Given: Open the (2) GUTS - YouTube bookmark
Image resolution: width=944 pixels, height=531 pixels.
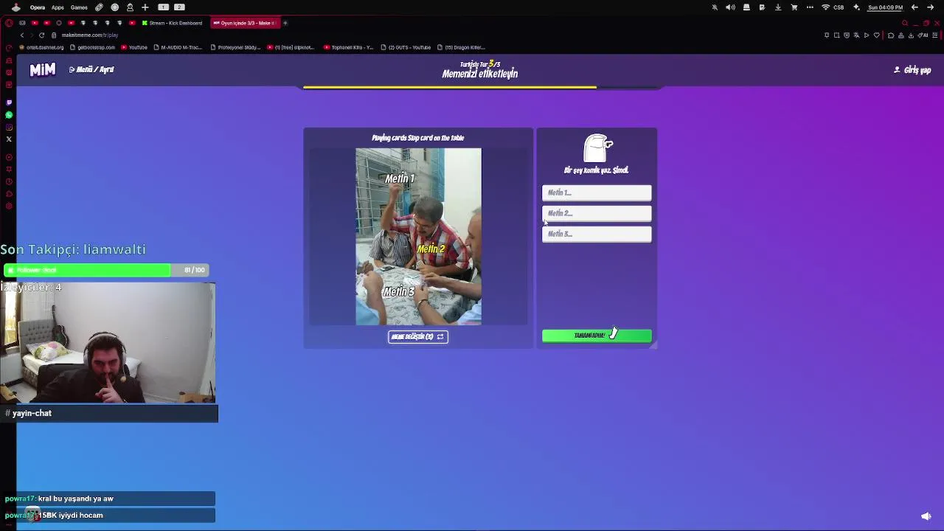Looking at the screenshot, I should click(x=406, y=47).
